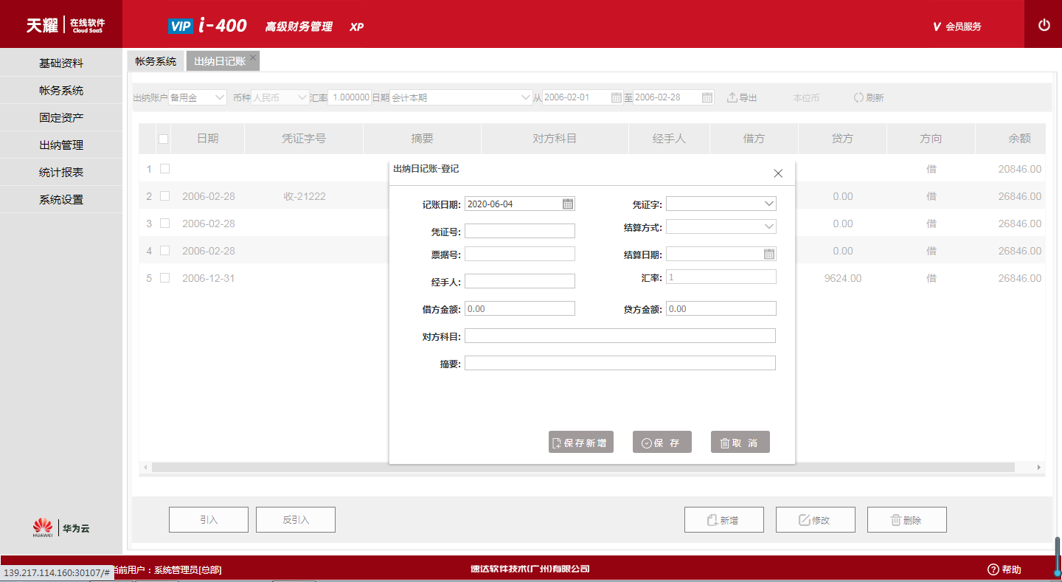This screenshot has width=1062, height=582.
Task: Click the power logout icon
Action: (1044, 25)
